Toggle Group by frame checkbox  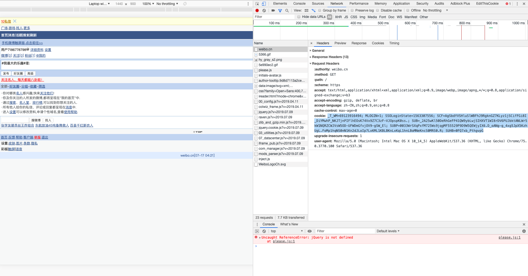click(x=319, y=10)
